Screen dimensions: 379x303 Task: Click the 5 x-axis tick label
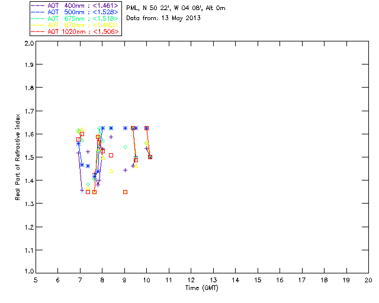click(x=36, y=280)
